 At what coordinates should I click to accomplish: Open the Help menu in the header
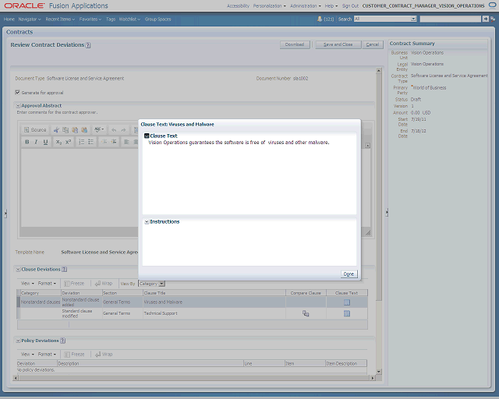click(x=331, y=6)
